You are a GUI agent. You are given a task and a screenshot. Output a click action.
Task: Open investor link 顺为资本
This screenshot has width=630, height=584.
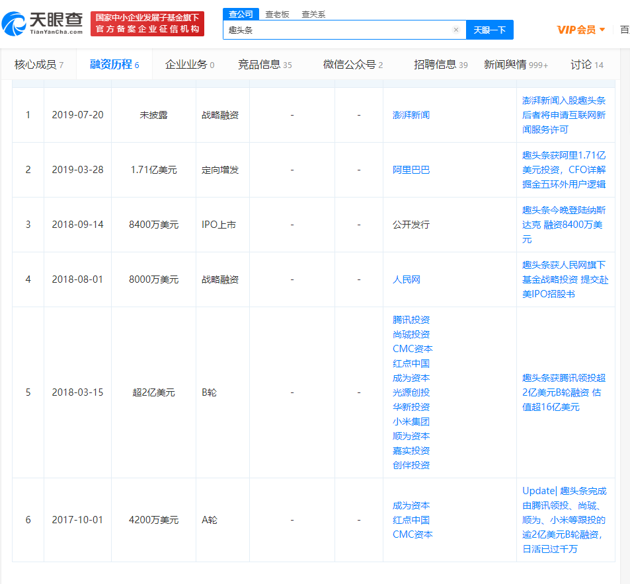point(411,436)
